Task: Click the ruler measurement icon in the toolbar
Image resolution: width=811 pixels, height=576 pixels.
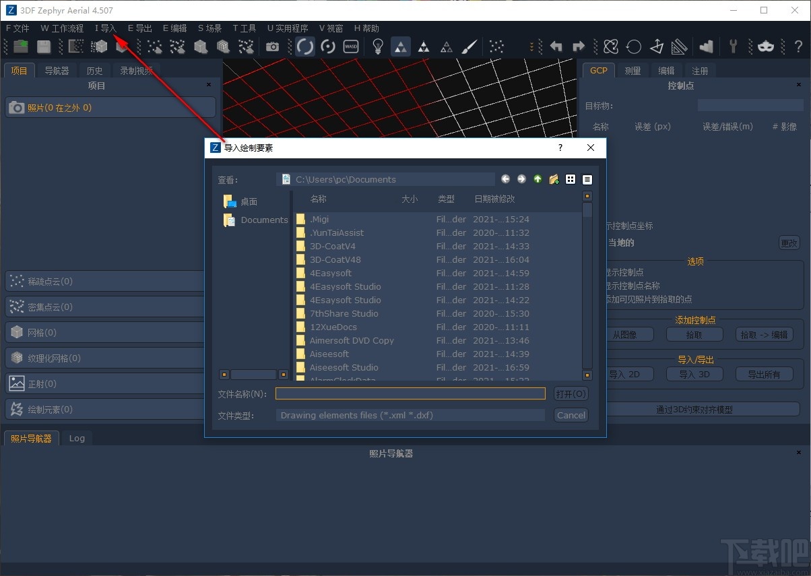Action: tap(678, 46)
